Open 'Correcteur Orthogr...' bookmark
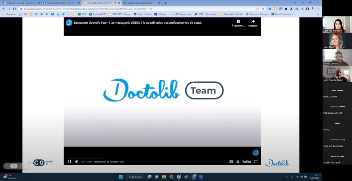This screenshot has width=352, height=181. [257, 14]
